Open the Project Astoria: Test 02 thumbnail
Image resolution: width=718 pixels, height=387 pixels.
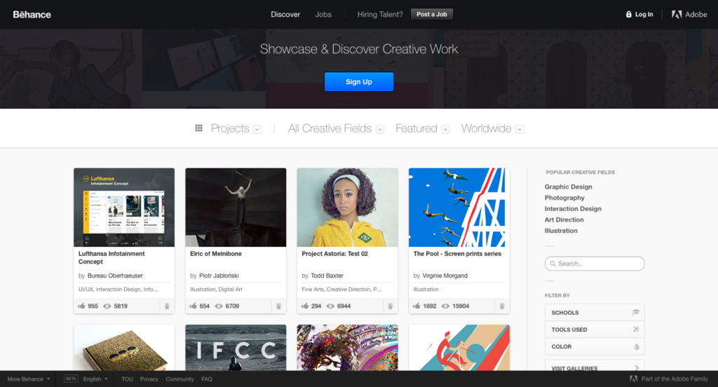[x=347, y=207]
